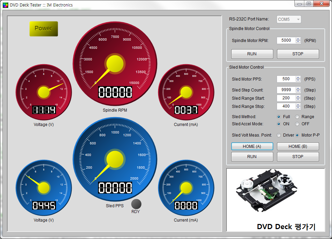
Task: Decrease Sled Motor PPS with down arrow
Action: [x=298, y=81]
